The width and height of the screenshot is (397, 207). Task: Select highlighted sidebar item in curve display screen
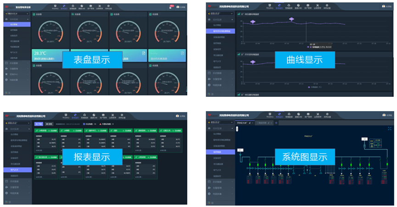[x=220, y=30]
